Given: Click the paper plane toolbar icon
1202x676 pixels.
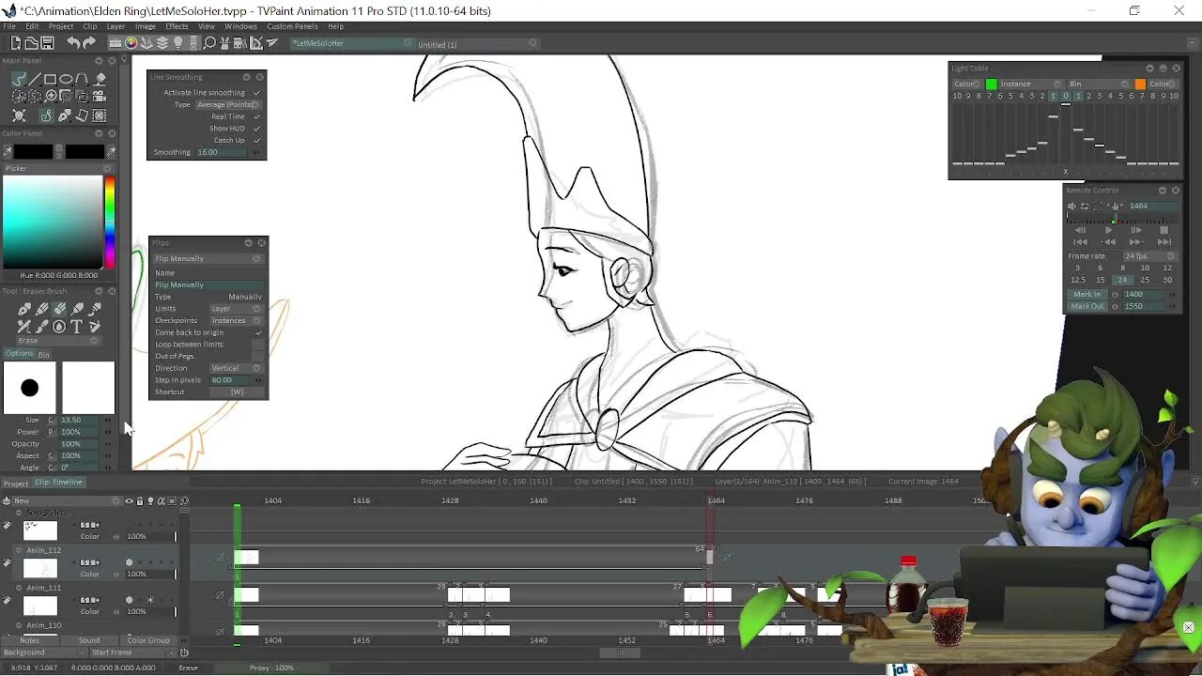Looking at the screenshot, I should [272, 42].
